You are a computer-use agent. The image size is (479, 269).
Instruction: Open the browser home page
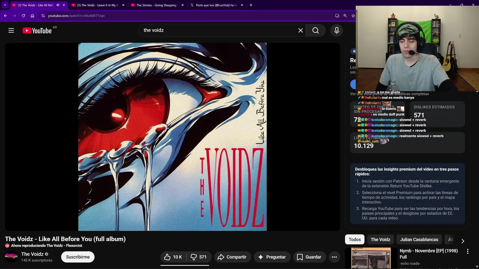click(32, 16)
